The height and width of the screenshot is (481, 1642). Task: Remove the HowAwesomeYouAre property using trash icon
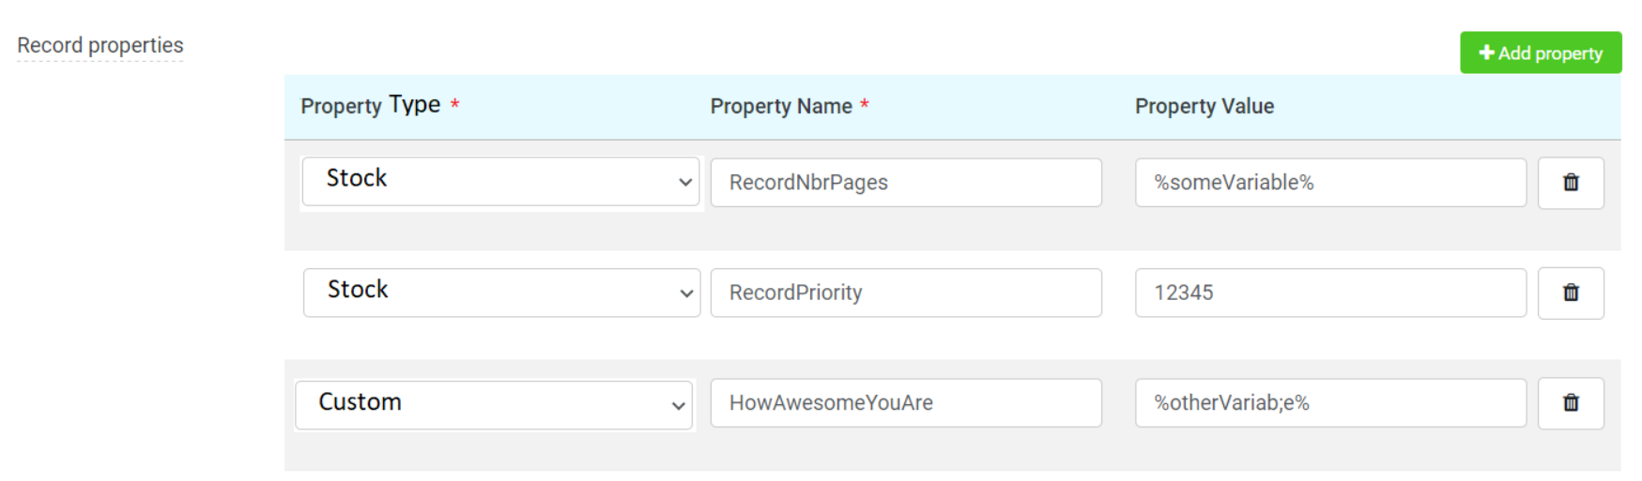pyautogui.click(x=1570, y=403)
